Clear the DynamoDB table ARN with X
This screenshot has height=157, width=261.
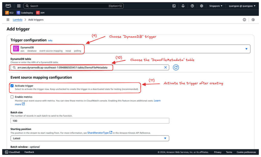(165, 67)
